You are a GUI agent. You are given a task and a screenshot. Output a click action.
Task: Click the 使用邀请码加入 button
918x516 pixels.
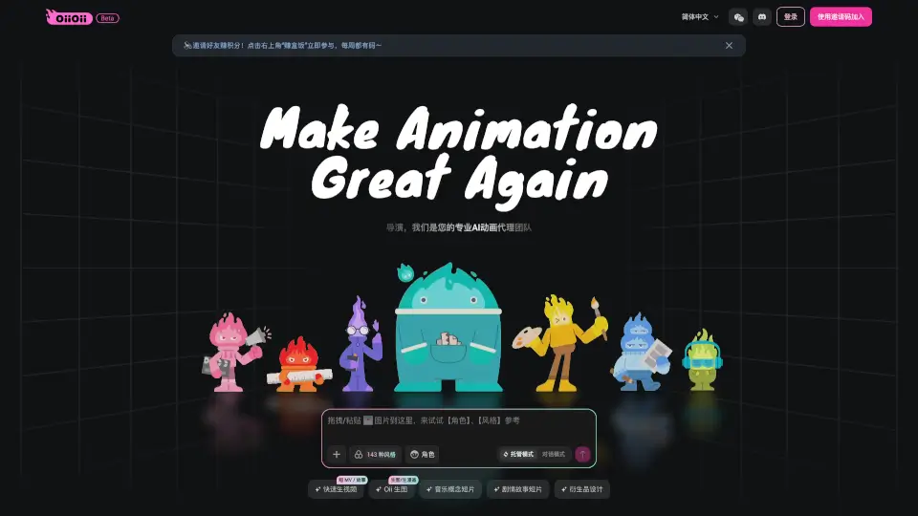pyautogui.click(x=840, y=17)
